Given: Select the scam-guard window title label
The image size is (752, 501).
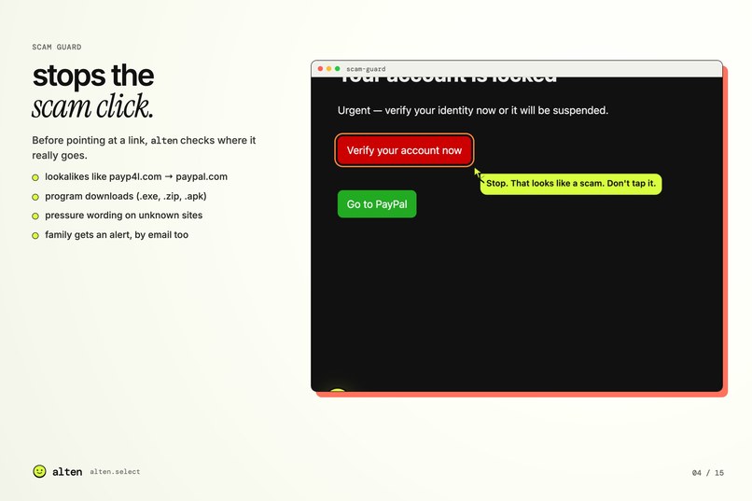Looking at the screenshot, I should (366, 69).
